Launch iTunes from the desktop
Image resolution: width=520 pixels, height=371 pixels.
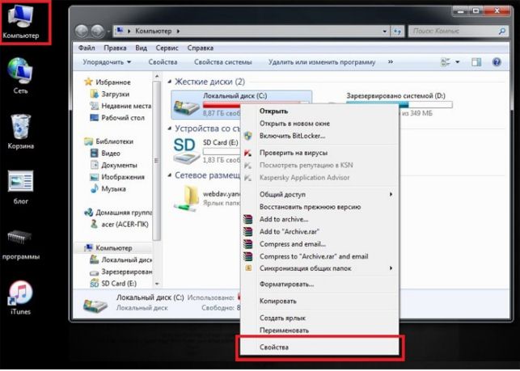pyautogui.click(x=20, y=297)
